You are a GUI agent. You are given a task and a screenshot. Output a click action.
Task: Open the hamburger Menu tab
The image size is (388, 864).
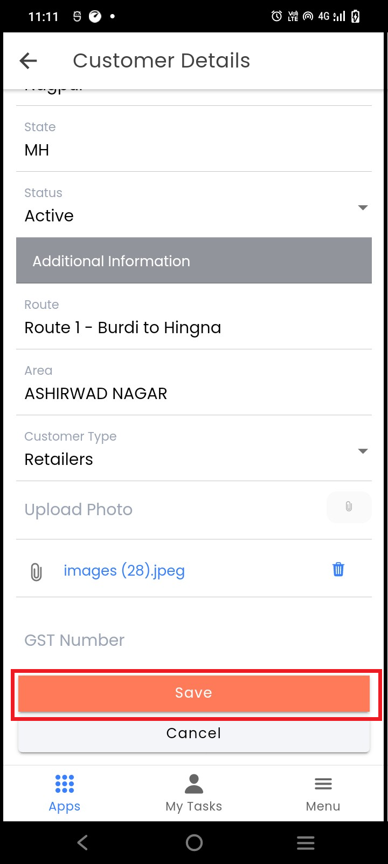click(323, 792)
